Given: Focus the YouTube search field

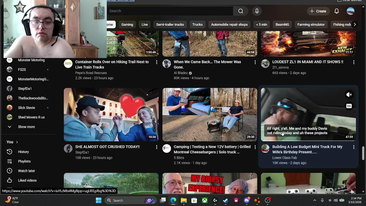Looking at the screenshot, I should pyautogui.click(x=170, y=11).
